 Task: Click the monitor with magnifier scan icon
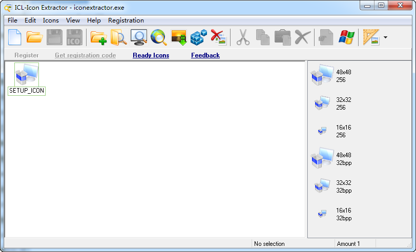(x=139, y=37)
